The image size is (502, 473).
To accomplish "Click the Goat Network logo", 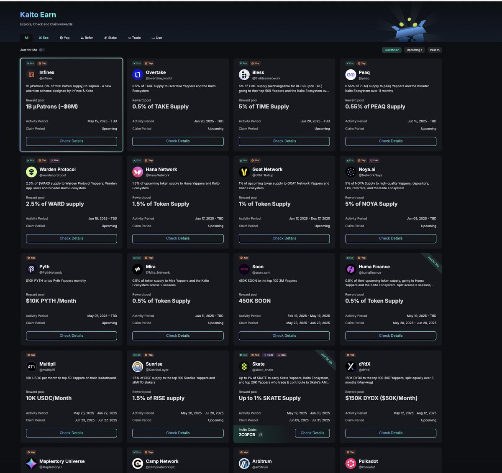I will click(x=244, y=172).
